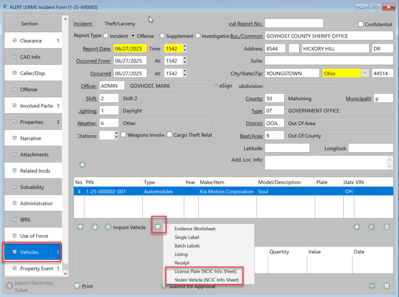Open the State dropdown showing Ohio
This screenshot has width=399, height=297.
coord(365,73)
